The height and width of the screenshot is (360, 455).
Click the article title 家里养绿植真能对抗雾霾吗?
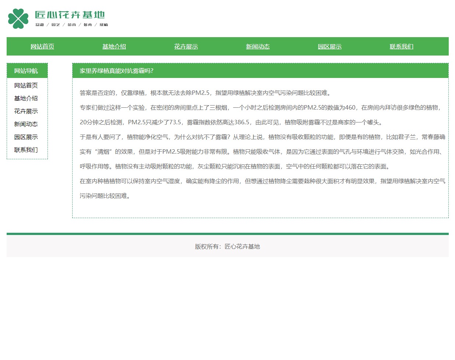tap(116, 71)
